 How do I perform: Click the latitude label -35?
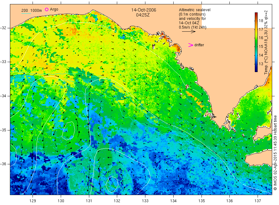[x=3, y=130]
